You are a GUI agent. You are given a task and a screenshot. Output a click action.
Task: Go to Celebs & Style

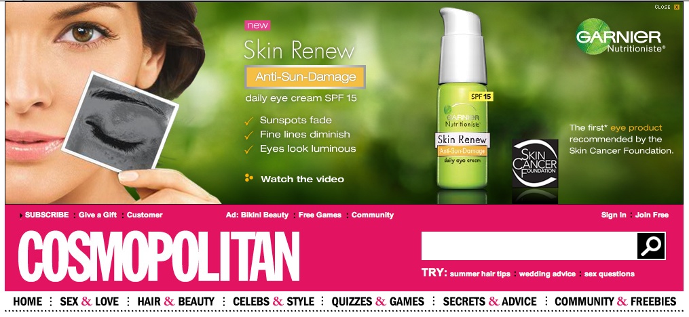pos(274,301)
